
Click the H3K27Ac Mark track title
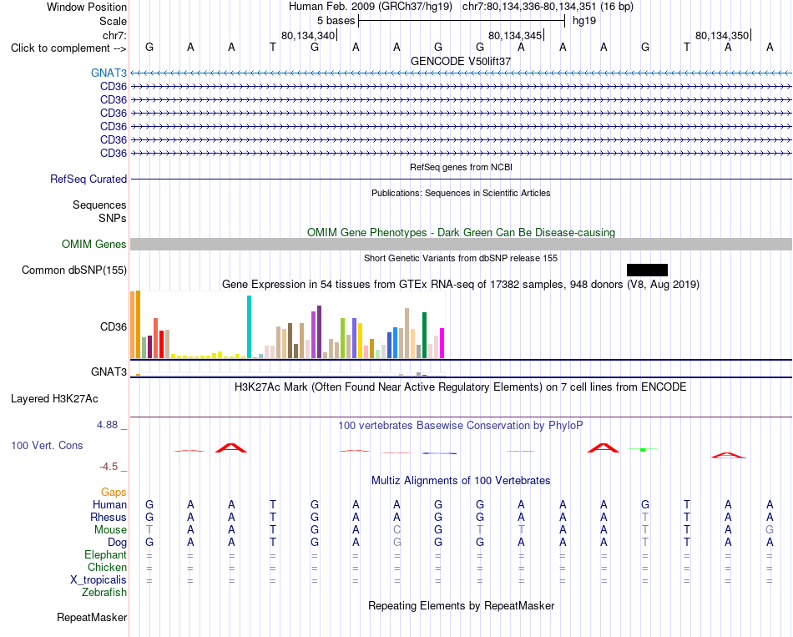point(461,387)
